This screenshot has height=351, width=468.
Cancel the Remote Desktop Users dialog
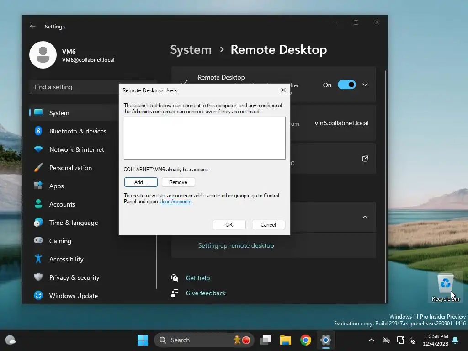pos(268,225)
